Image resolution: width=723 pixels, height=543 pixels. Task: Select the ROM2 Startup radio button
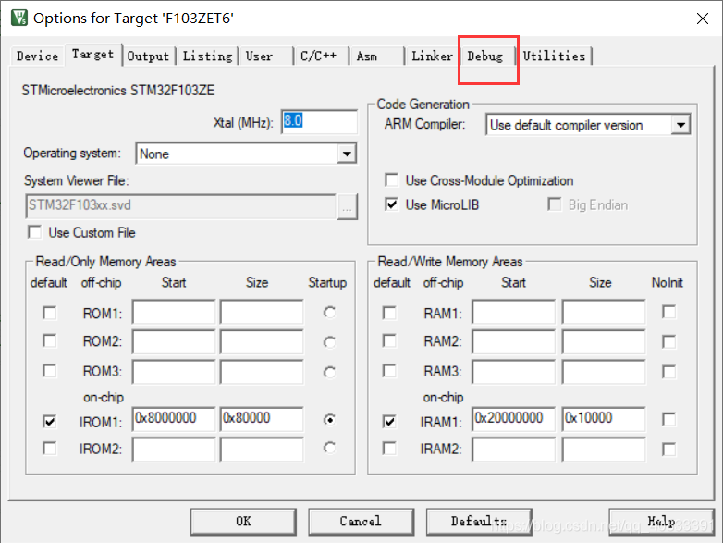click(329, 342)
